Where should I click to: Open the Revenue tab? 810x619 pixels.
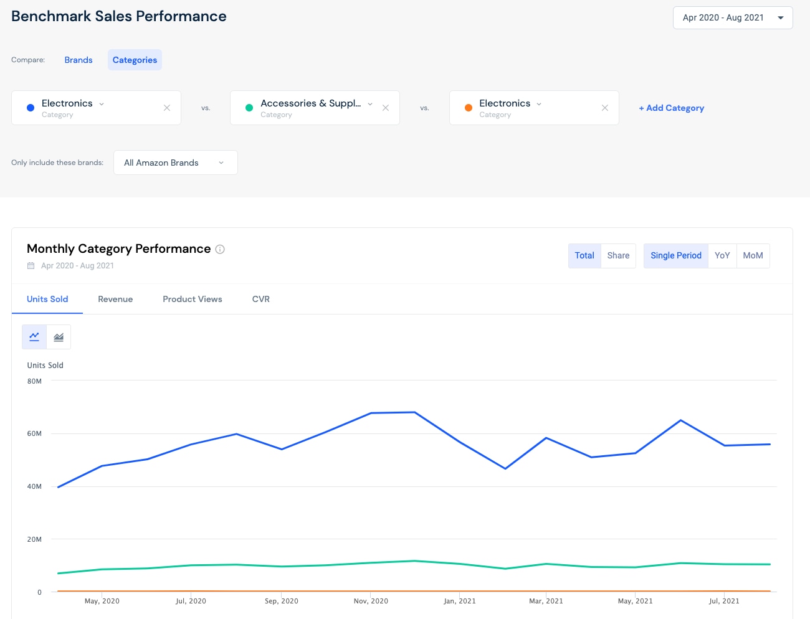pyautogui.click(x=115, y=299)
